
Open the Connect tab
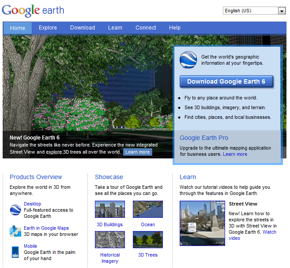[146, 28]
